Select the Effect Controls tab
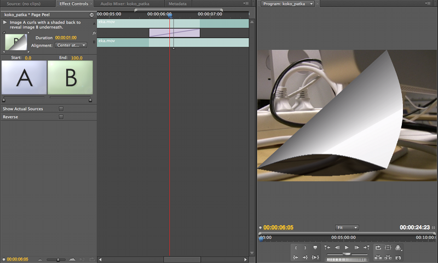 tap(74, 4)
